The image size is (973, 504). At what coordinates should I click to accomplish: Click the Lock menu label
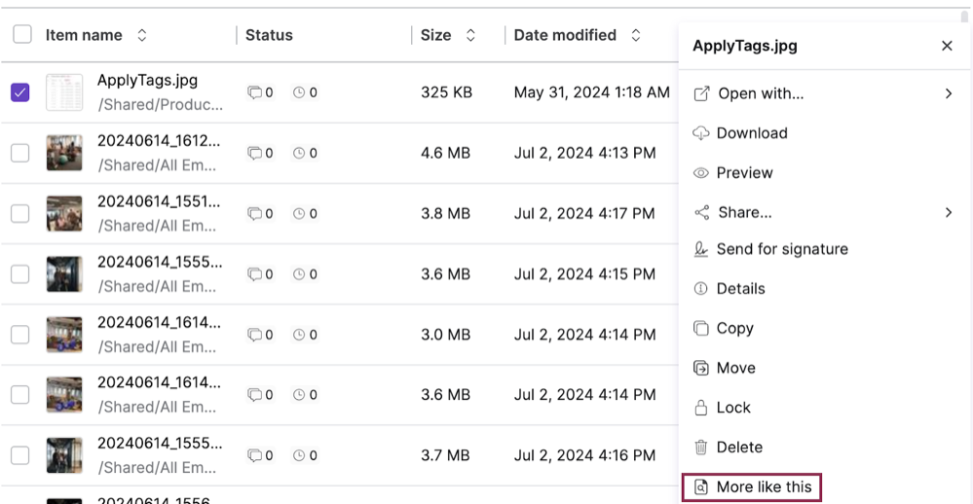click(733, 408)
